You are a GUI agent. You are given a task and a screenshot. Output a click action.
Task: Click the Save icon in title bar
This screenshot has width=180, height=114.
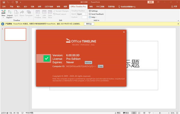pos(4,2)
